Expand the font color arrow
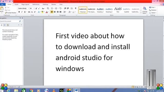Screen dimensions: 164x92 (48, 12)
